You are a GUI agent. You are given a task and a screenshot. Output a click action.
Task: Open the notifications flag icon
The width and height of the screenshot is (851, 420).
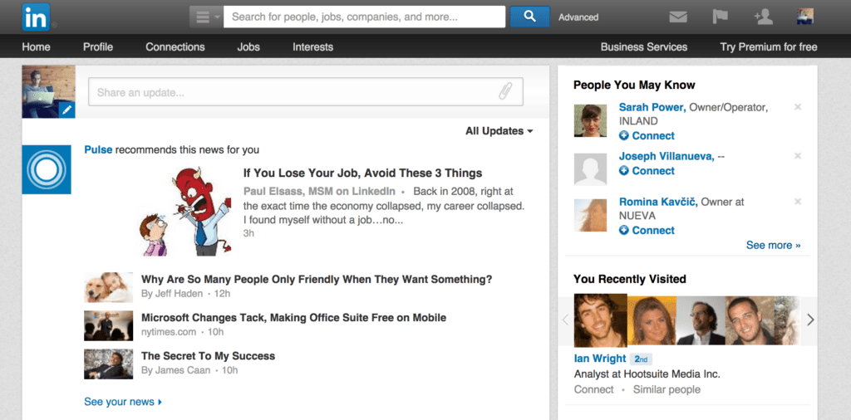tap(721, 17)
